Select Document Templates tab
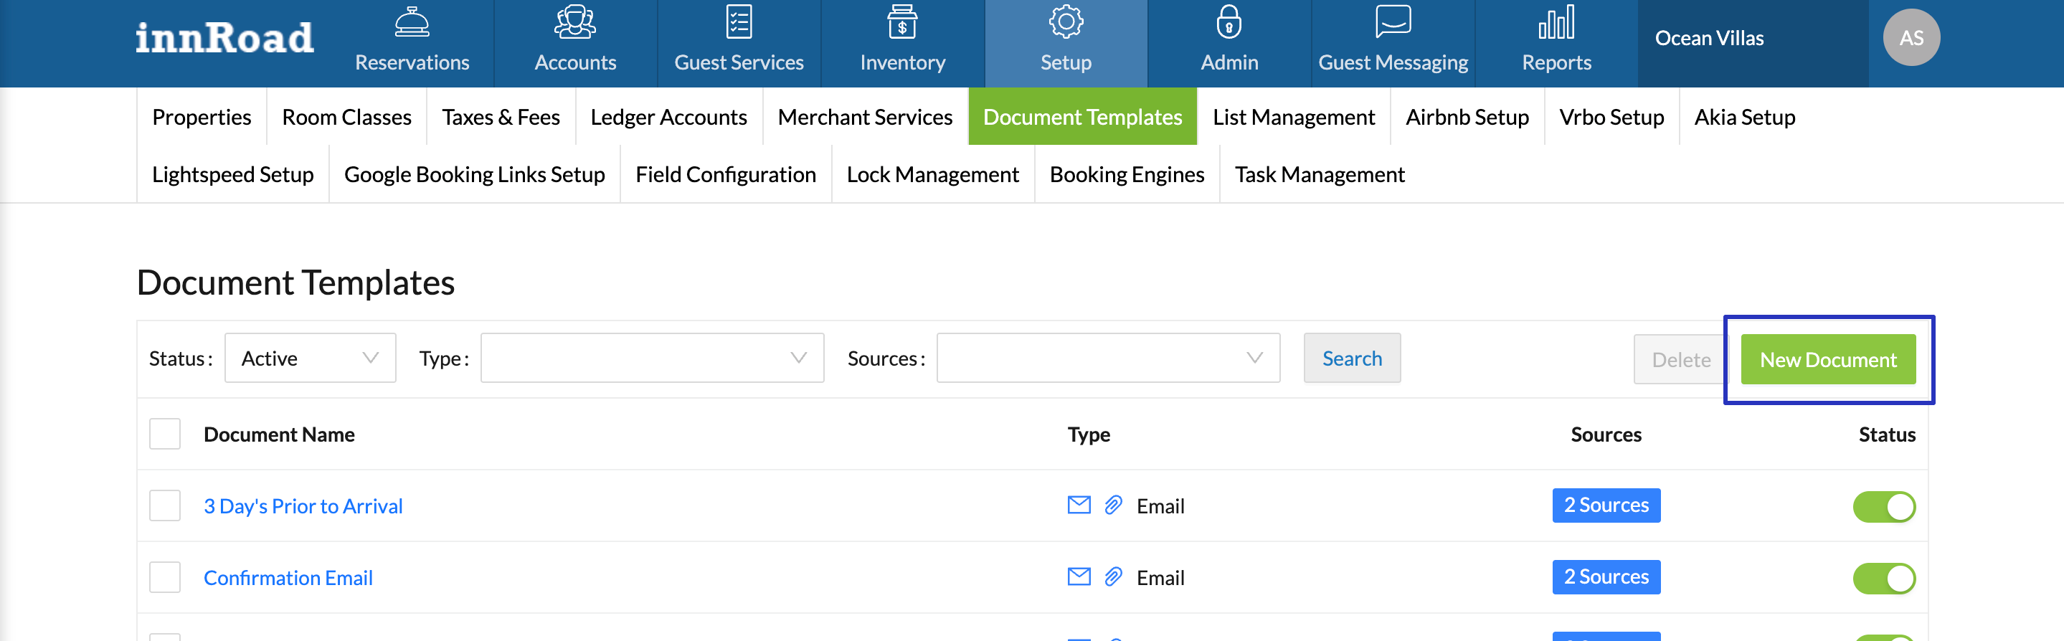Screen dimensions: 2064x641 [1082, 116]
